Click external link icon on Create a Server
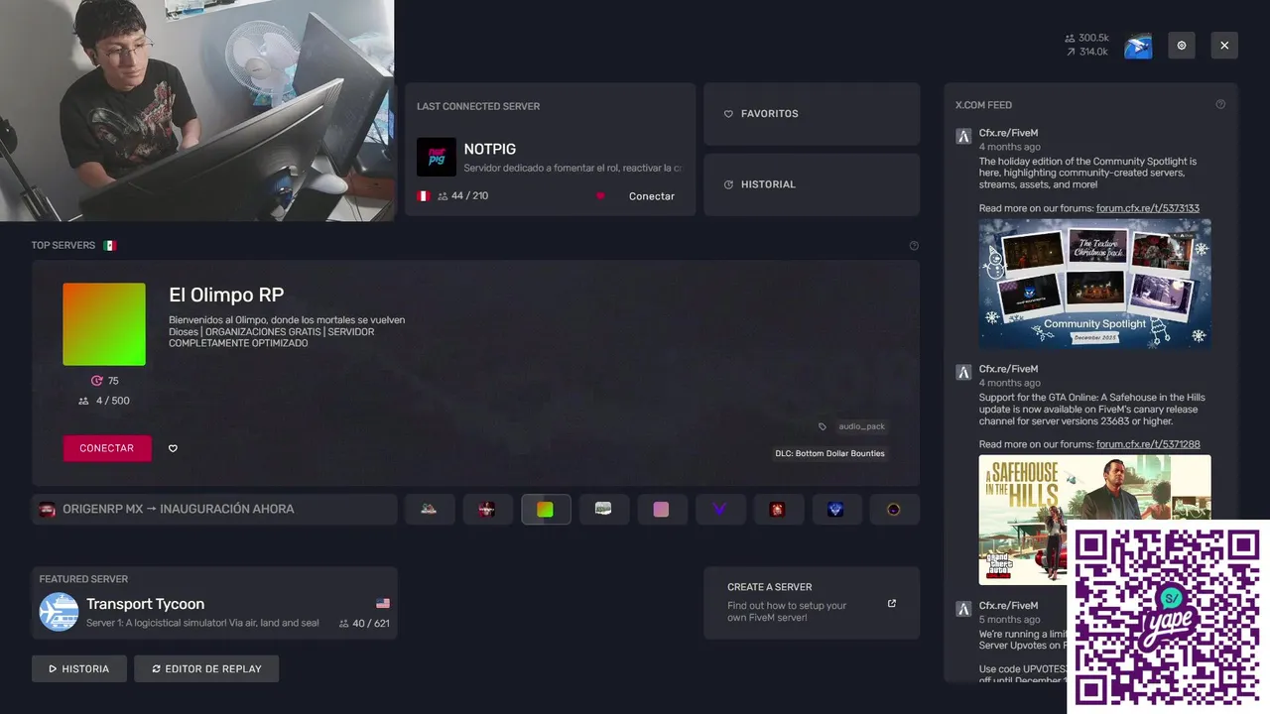Image resolution: width=1270 pixels, height=714 pixels. [892, 603]
